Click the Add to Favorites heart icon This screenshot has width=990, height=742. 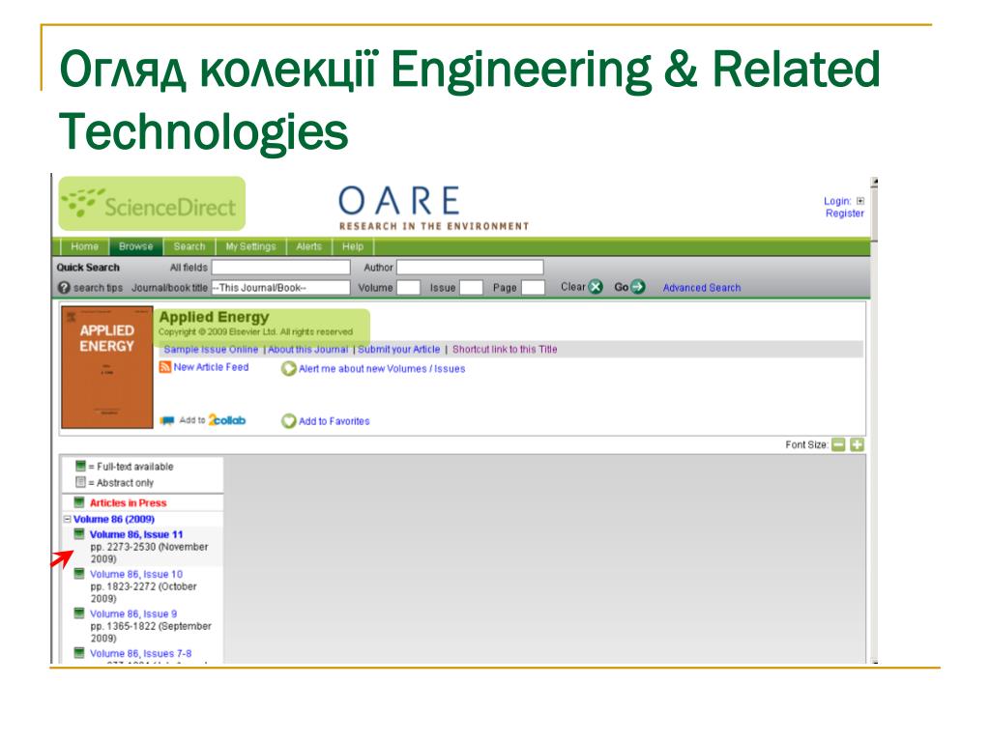pos(288,421)
